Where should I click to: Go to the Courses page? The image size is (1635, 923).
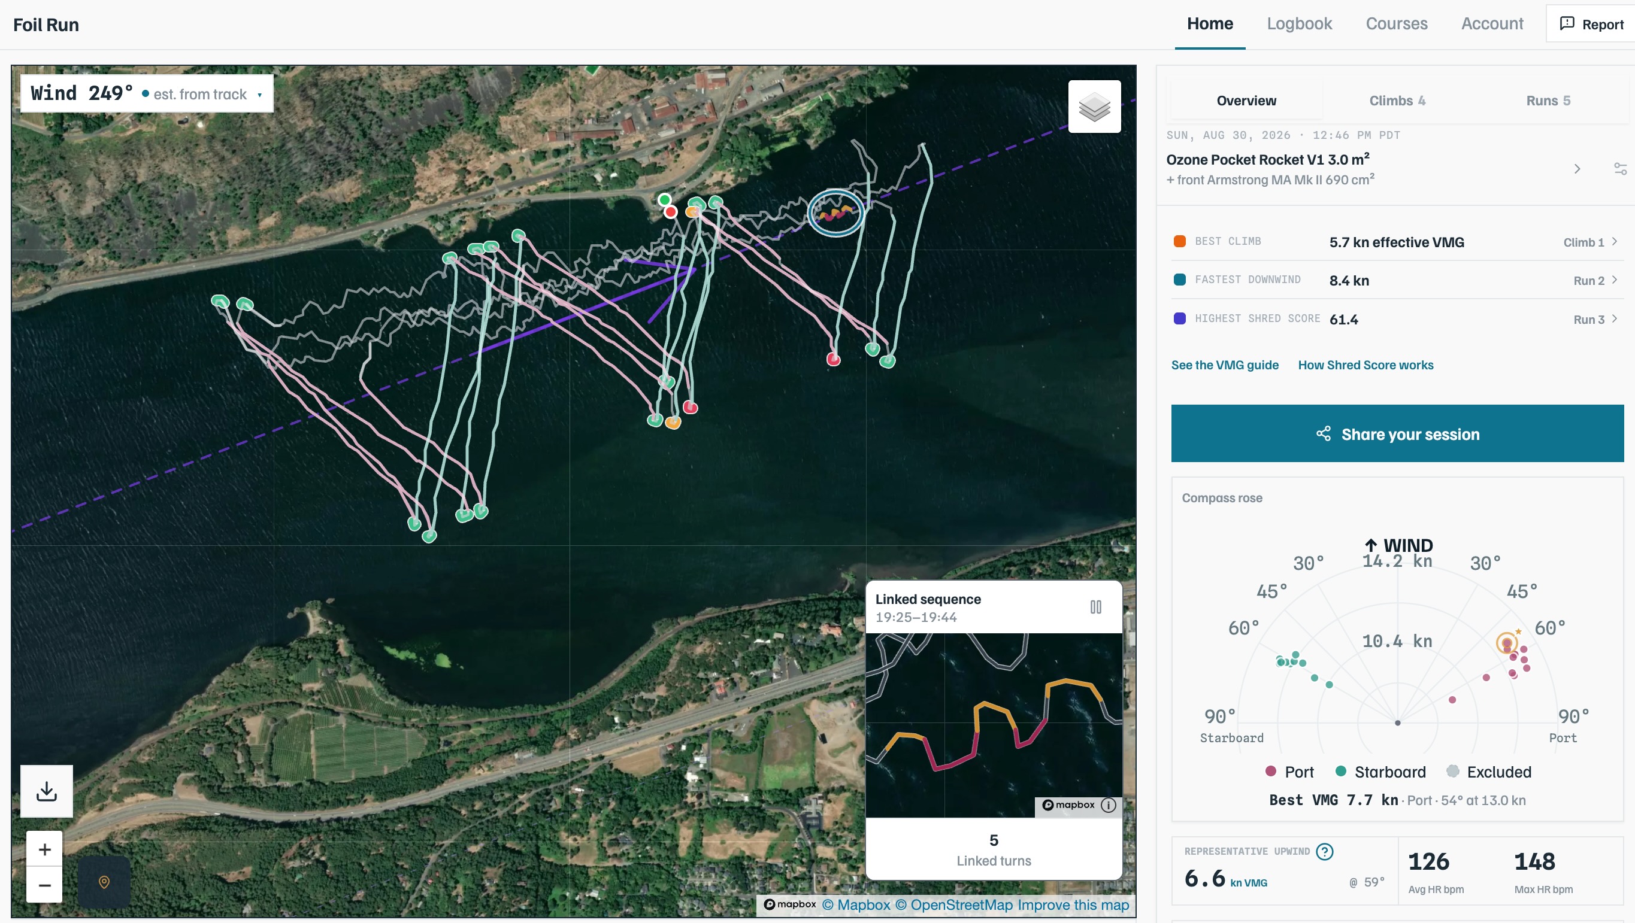click(1397, 24)
